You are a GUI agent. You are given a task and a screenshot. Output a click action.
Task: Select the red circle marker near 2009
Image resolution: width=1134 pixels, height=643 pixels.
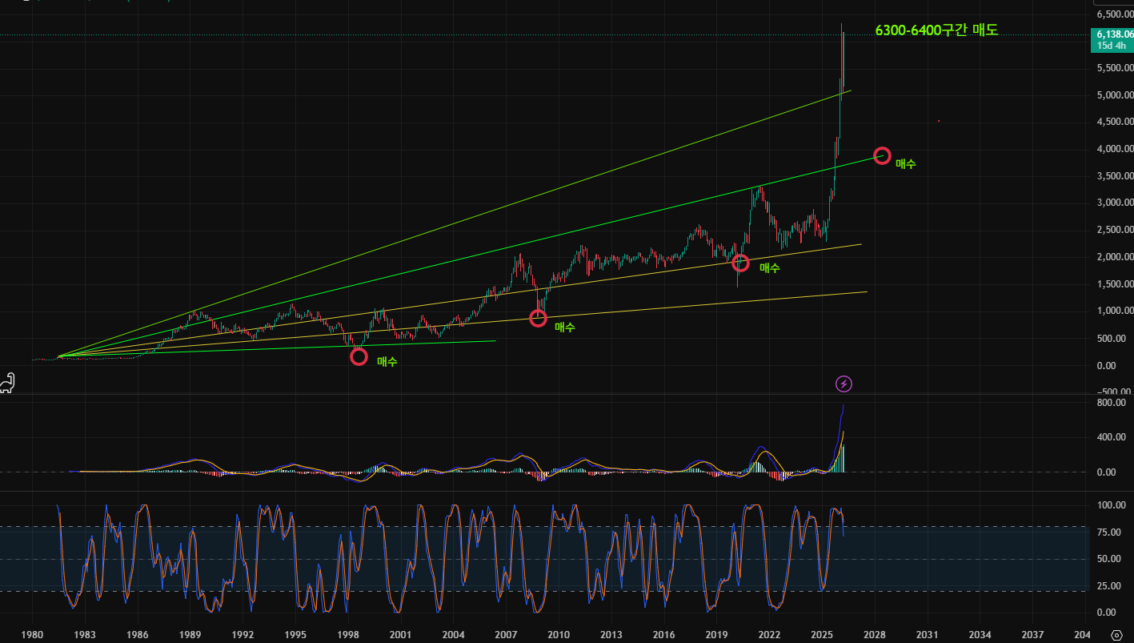(x=539, y=318)
